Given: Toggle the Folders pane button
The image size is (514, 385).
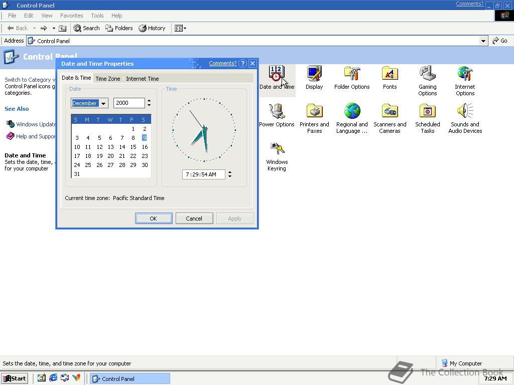Looking at the screenshot, I should pos(118,28).
